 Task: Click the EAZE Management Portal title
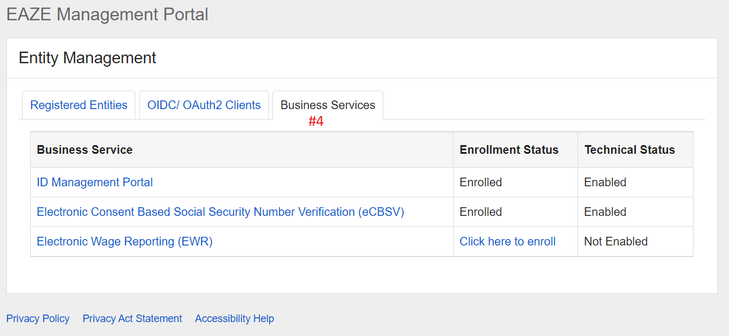coord(107,15)
